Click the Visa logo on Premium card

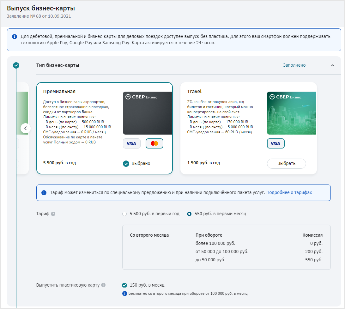coord(131,143)
